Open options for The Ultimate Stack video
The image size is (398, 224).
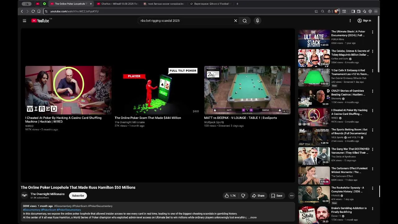pos(373,32)
